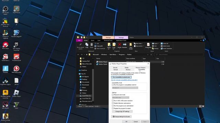Open the File menu in Explorer
The height and width of the screenshot is (123, 220).
click(x=79, y=40)
